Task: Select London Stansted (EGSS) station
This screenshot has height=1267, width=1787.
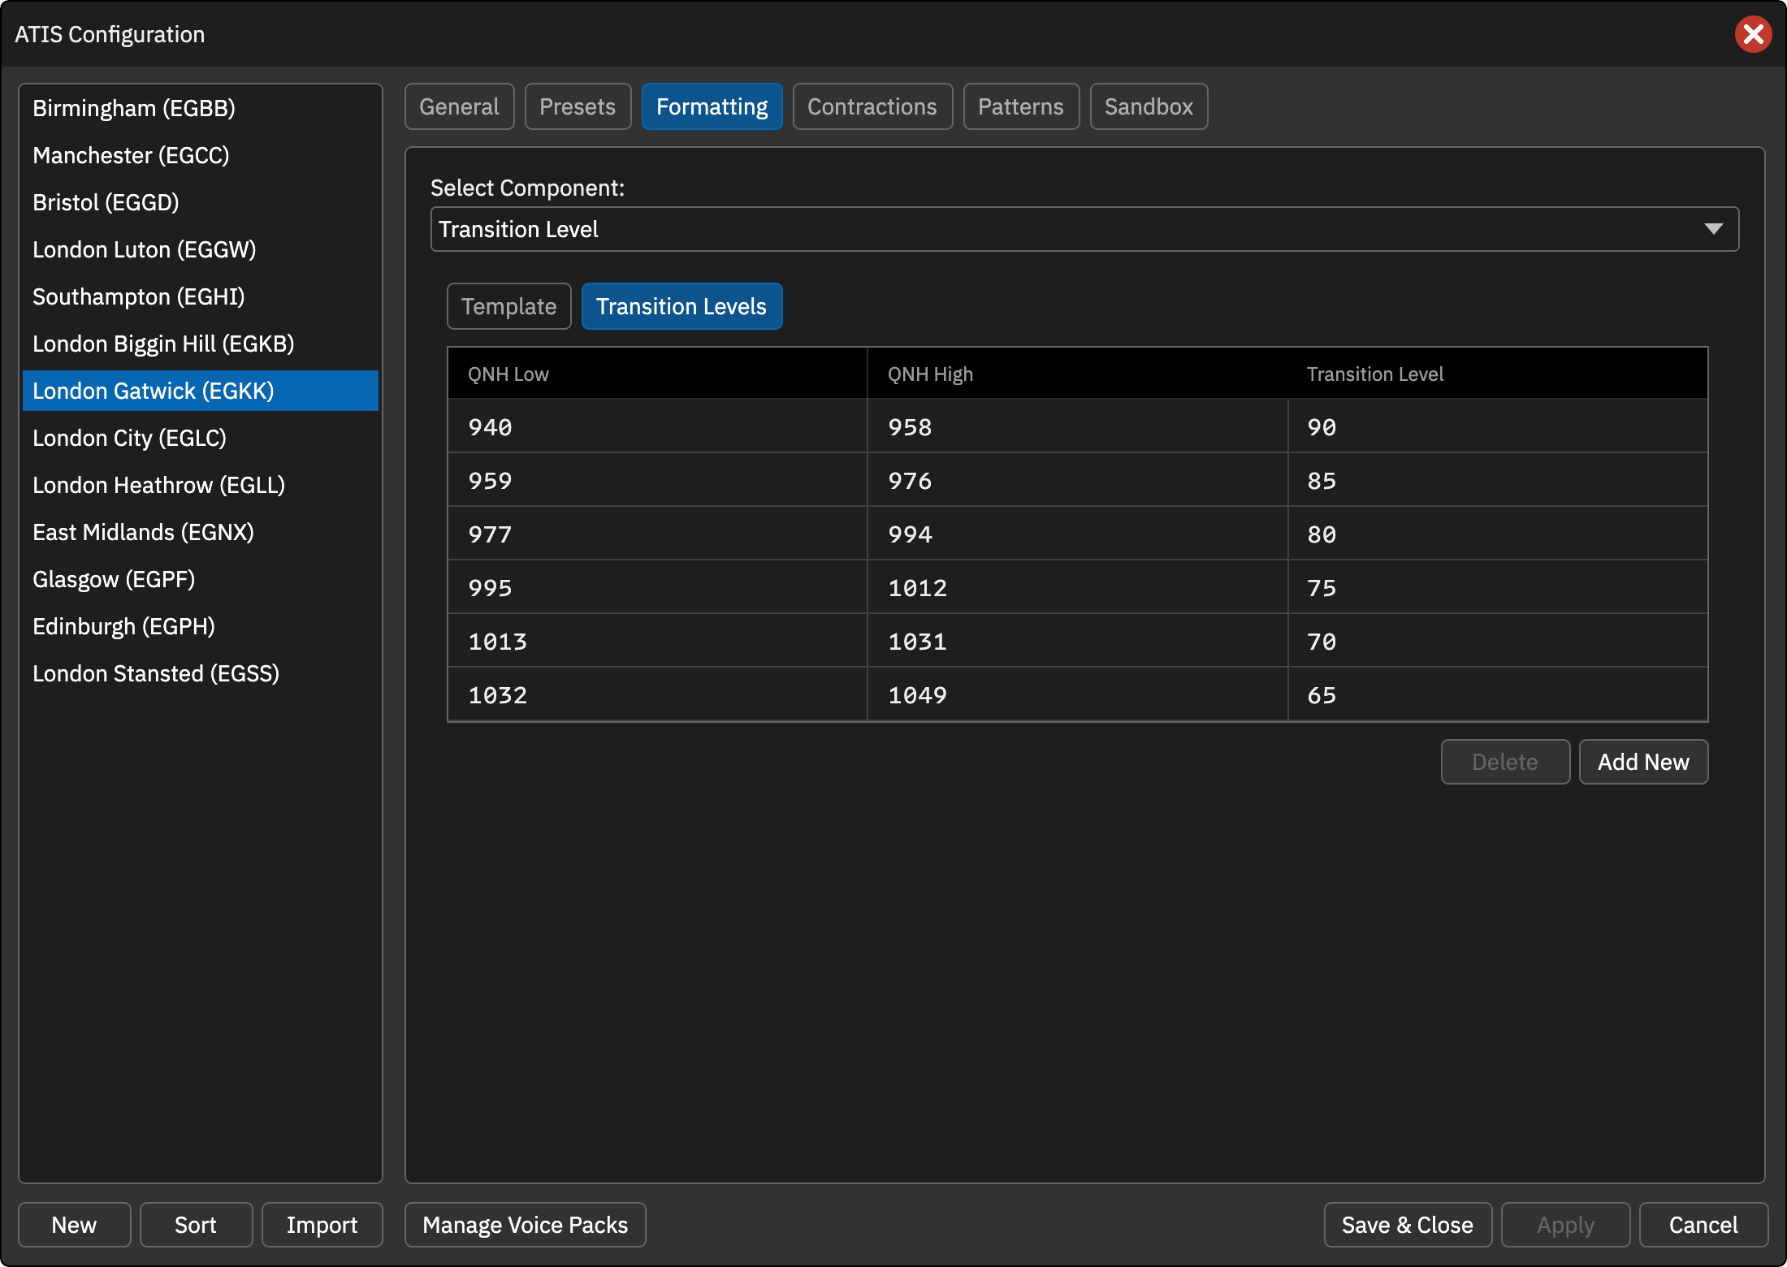Action: [x=200, y=673]
